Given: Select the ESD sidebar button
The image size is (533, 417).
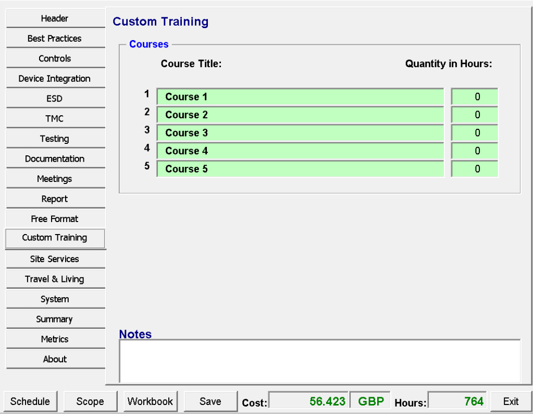Looking at the screenshot, I should [55, 99].
